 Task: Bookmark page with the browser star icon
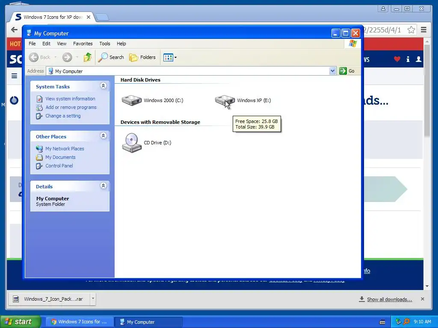[411, 30]
